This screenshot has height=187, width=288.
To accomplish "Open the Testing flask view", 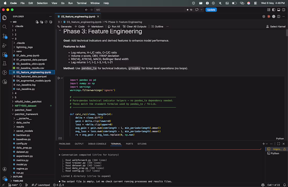I will 4,64.
